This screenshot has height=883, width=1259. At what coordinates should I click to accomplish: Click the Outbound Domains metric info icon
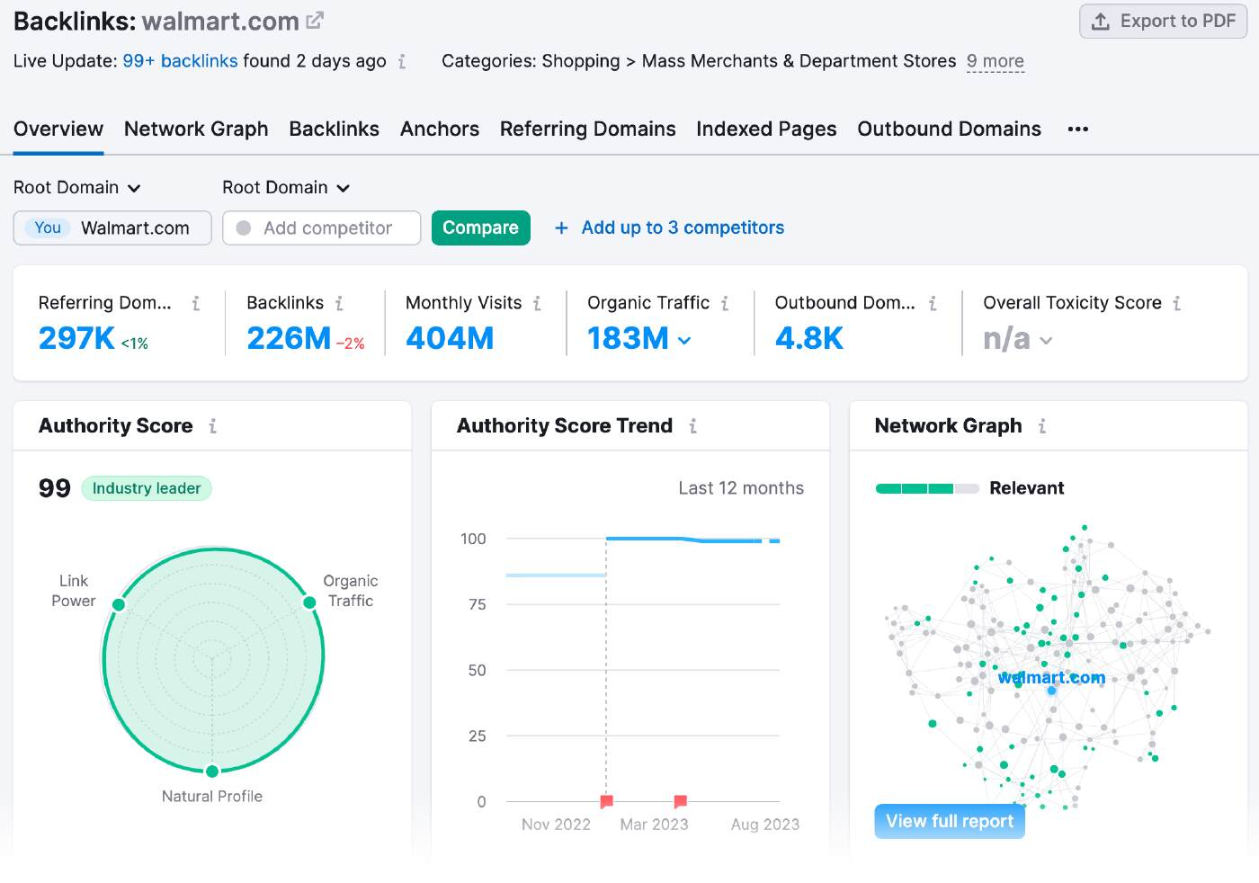coord(933,303)
